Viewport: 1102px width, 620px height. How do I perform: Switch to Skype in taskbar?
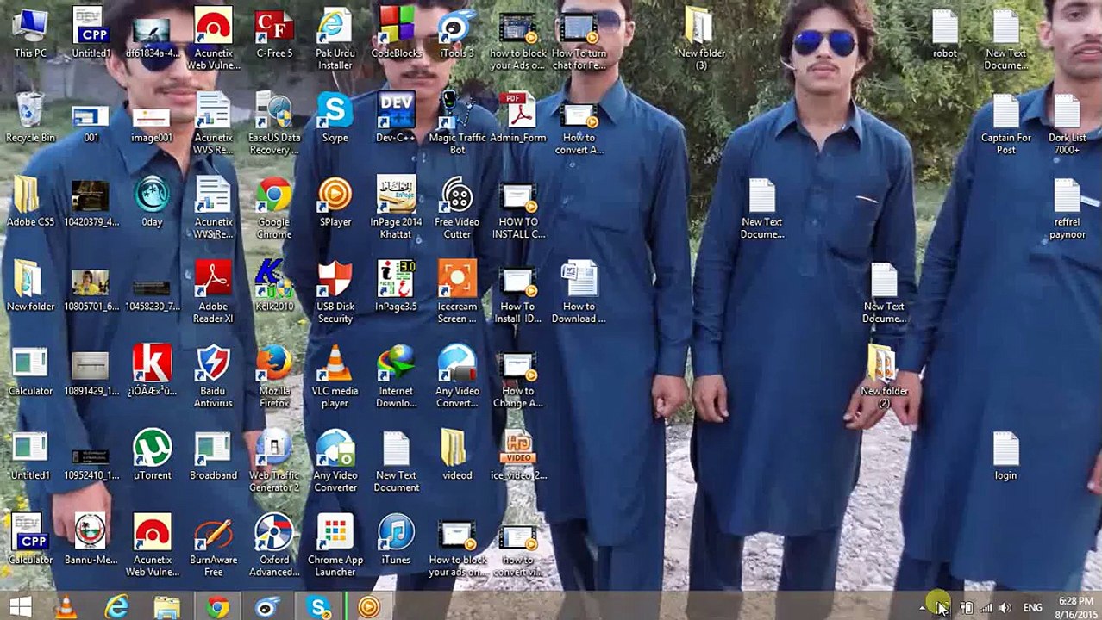pos(319,607)
